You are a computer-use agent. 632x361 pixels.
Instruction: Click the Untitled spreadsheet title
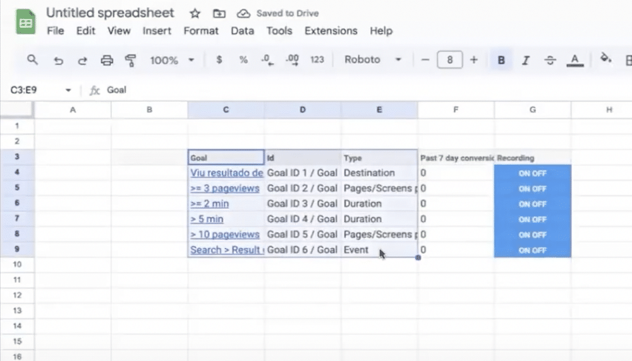(110, 13)
